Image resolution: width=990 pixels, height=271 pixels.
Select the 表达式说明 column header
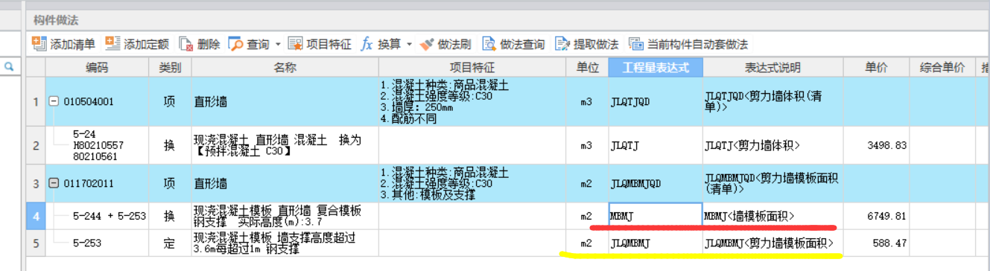[772, 68]
